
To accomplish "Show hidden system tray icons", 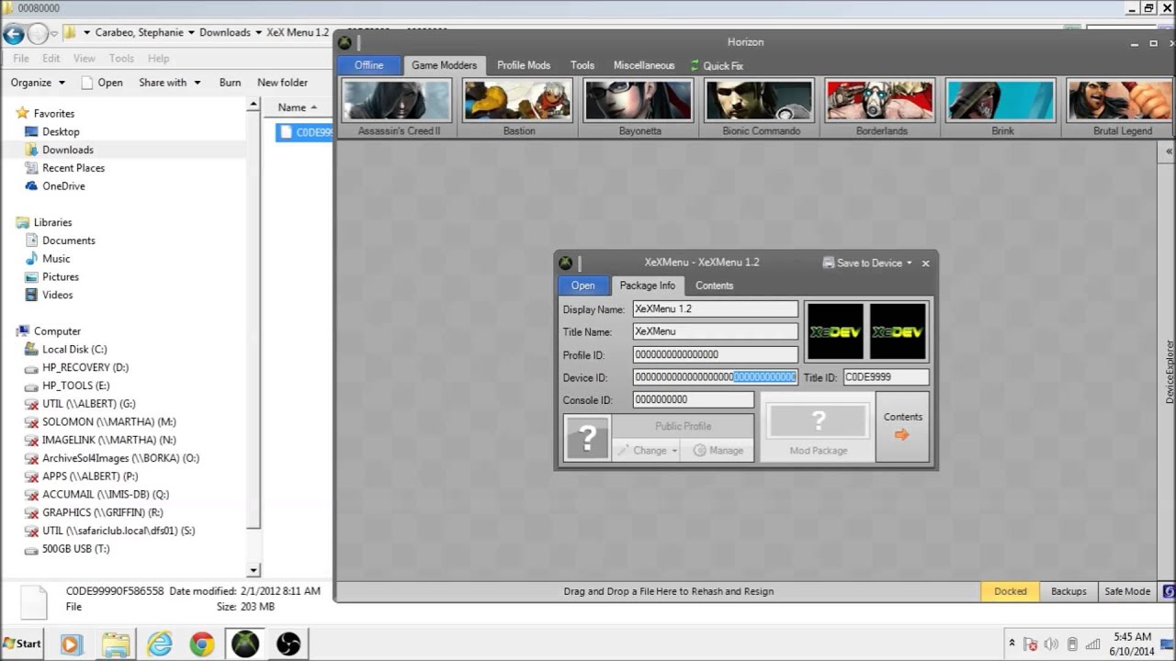I will (1012, 644).
